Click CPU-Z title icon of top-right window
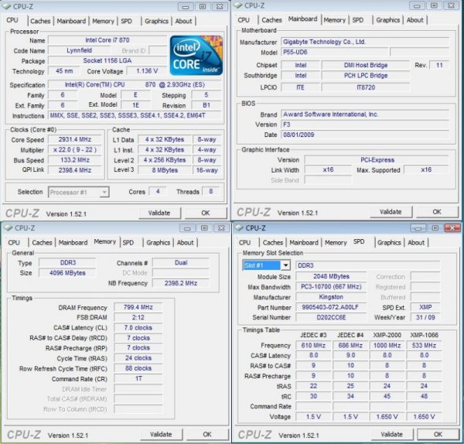The image size is (464, 444). (x=239, y=5)
